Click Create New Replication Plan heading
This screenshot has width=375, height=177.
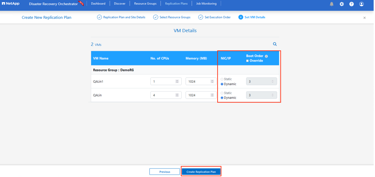pyautogui.click(x=46, y=18)
